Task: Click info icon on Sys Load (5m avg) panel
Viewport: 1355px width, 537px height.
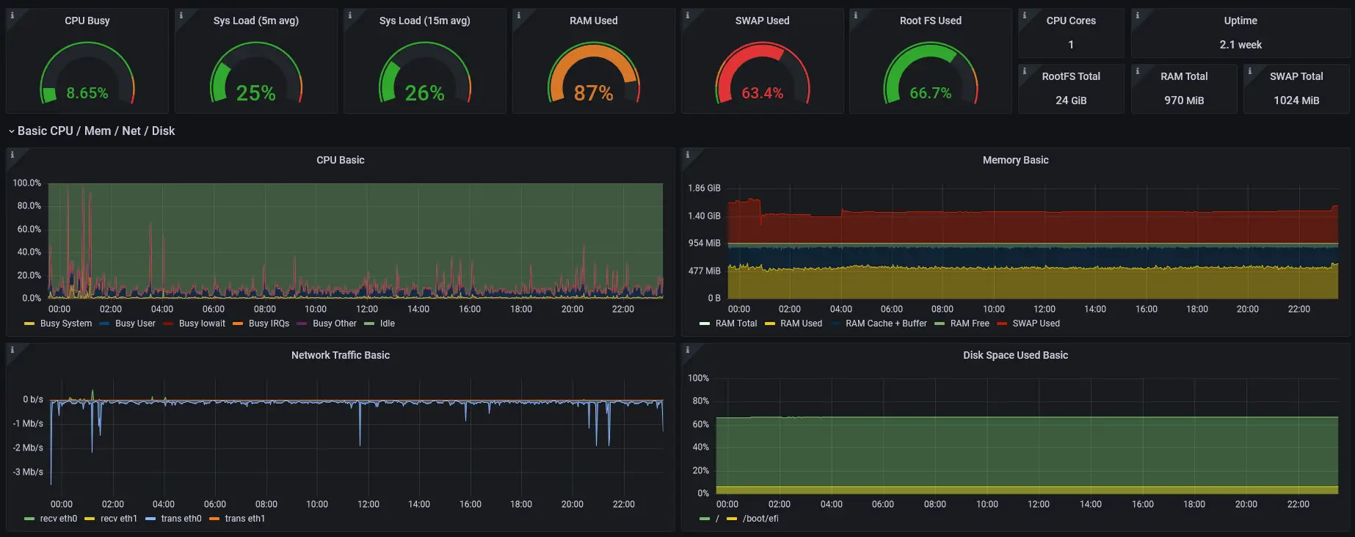Action: (181, 15)
